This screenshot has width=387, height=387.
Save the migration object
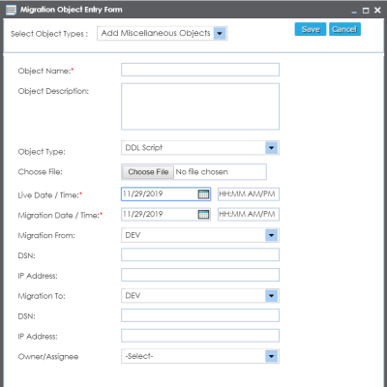[311, 29]
